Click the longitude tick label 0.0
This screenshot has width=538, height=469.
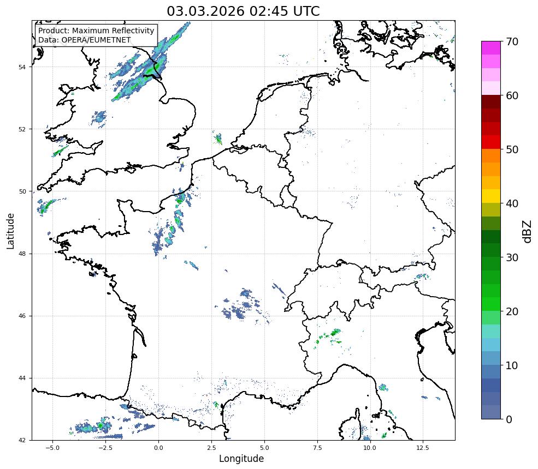coord(158,448)
